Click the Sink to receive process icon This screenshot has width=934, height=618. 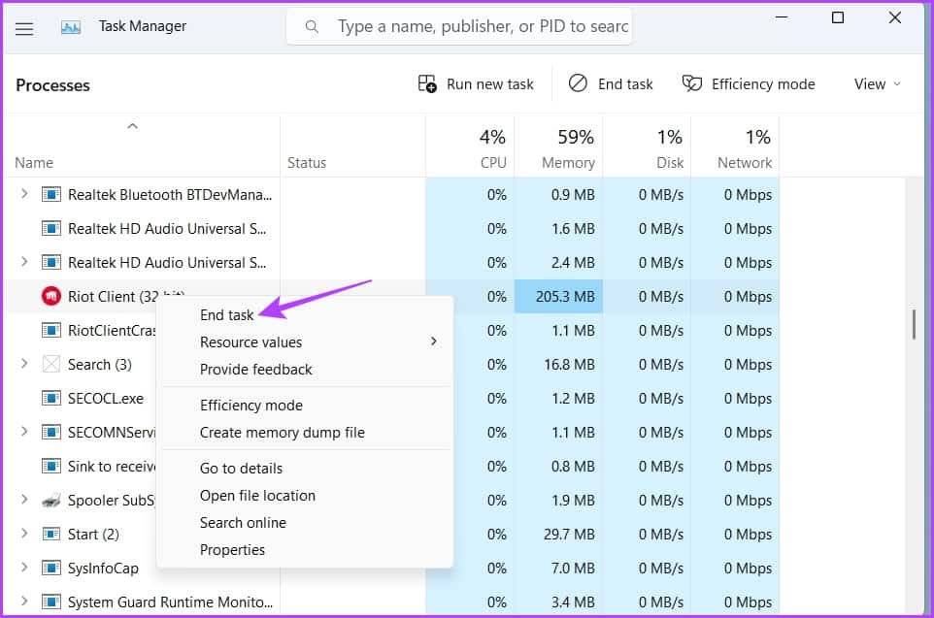click(x=51, y=466)
